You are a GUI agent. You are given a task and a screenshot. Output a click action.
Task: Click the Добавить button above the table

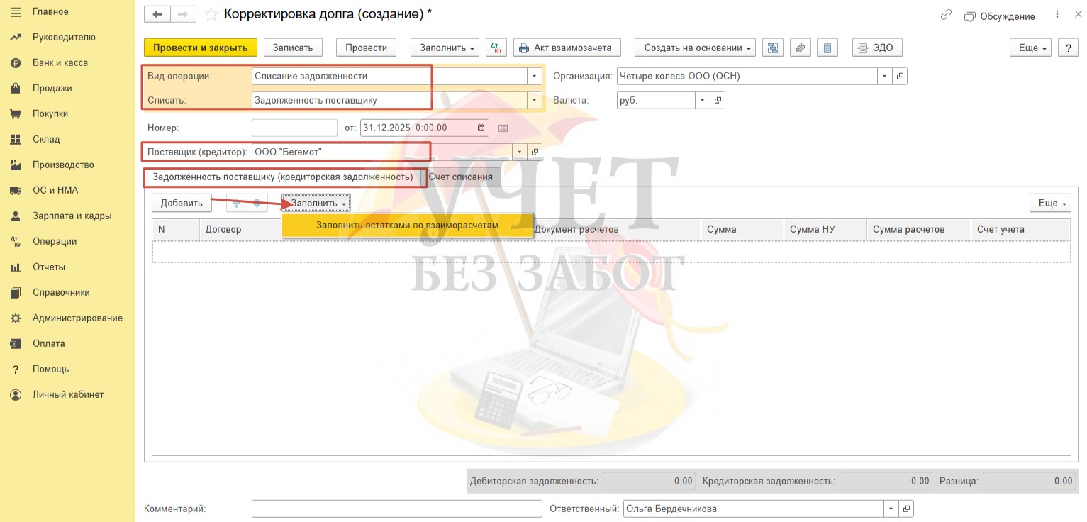(x=182, y=203)
